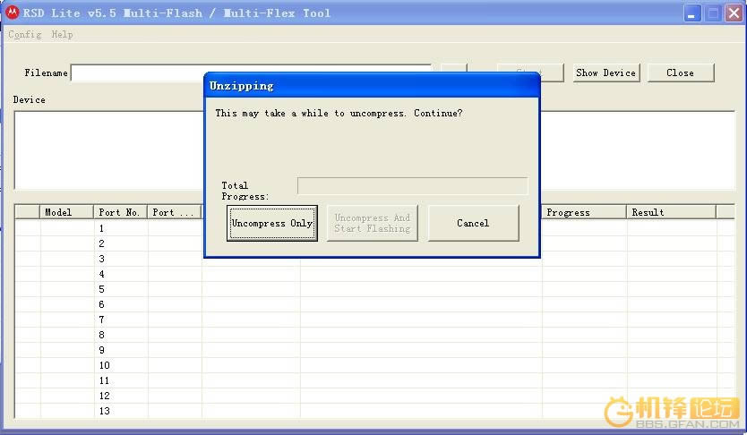
Task: Open the Help menu
Action: pos(62,35)
